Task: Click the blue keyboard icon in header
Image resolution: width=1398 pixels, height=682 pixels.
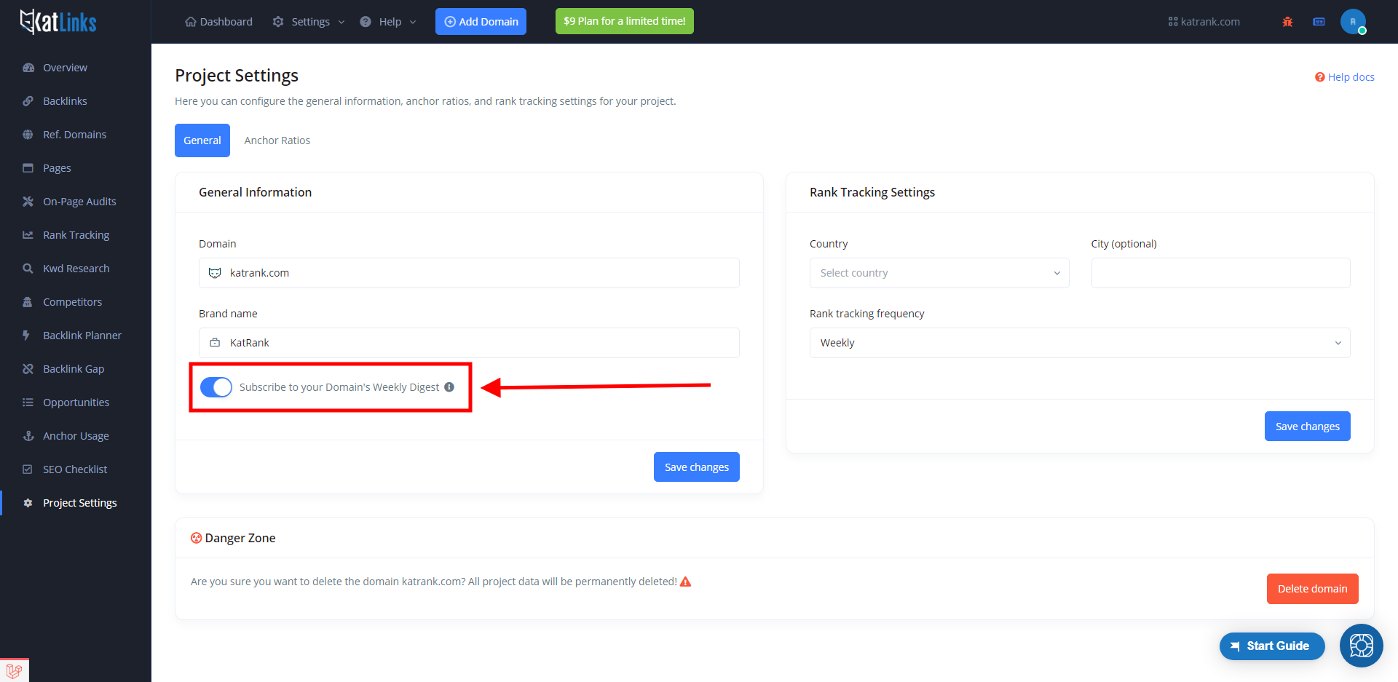Action: [x=1319, y=22]
